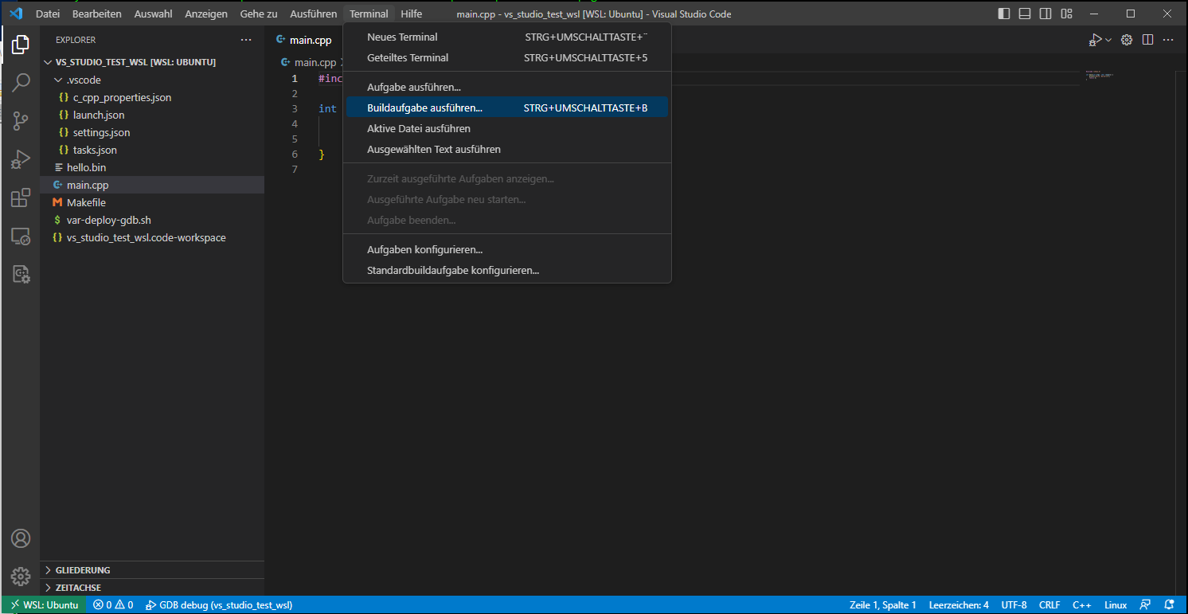Click WSL: Ubuntu remote indicator
Image resolution: width=1188 pixels, height=614 pixels.
pyautogui.click(x=45, y=605)
